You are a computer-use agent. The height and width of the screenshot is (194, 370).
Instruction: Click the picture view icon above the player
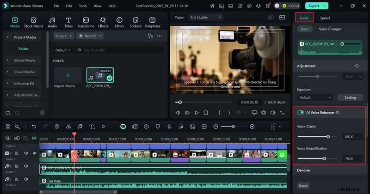point(282,17)
